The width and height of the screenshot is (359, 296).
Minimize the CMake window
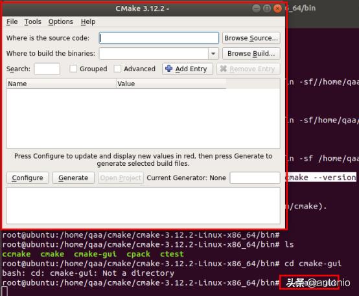pyautogui.click(x=256, y=8)
